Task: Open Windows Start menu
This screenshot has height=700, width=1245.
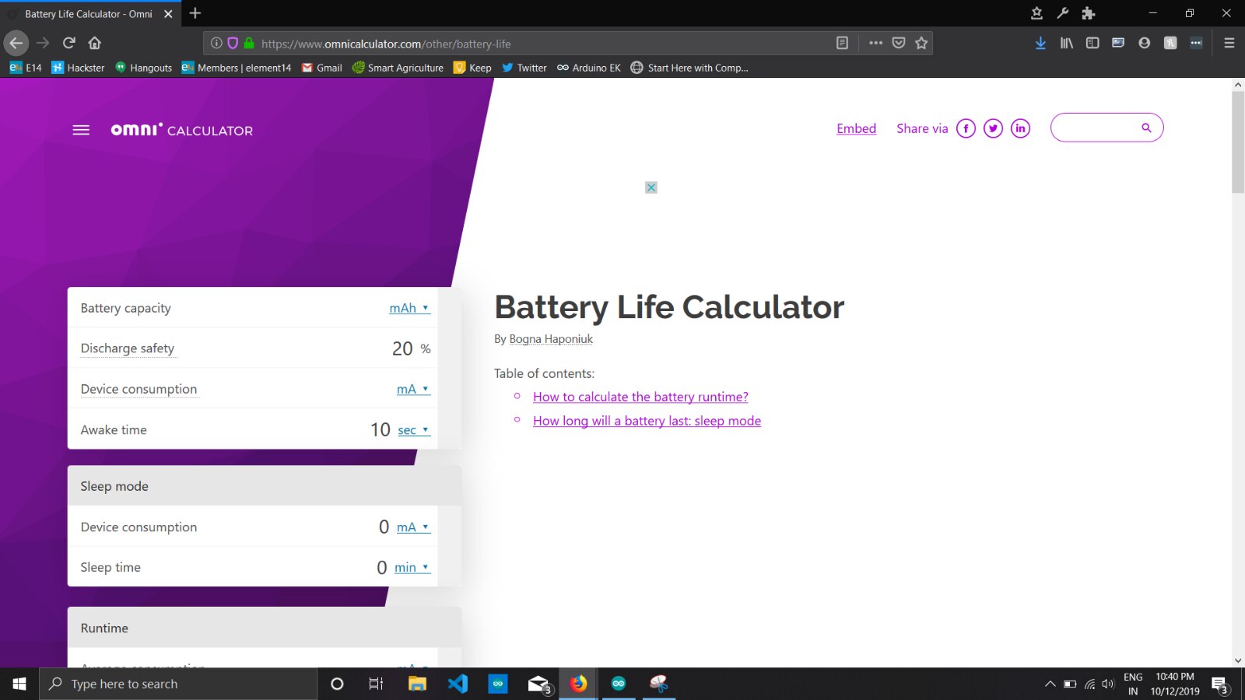Action: (19, 684)
